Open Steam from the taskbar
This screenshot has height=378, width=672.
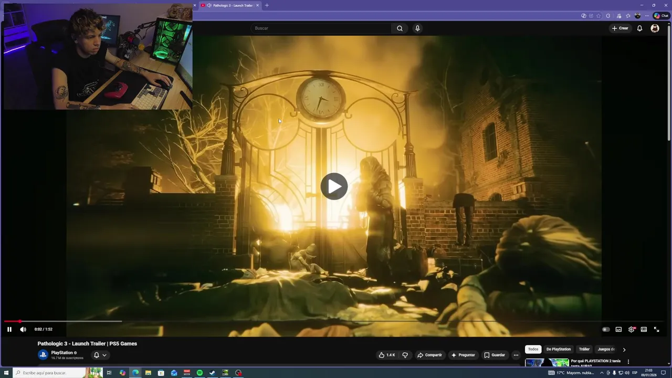(x=213, y=373)
